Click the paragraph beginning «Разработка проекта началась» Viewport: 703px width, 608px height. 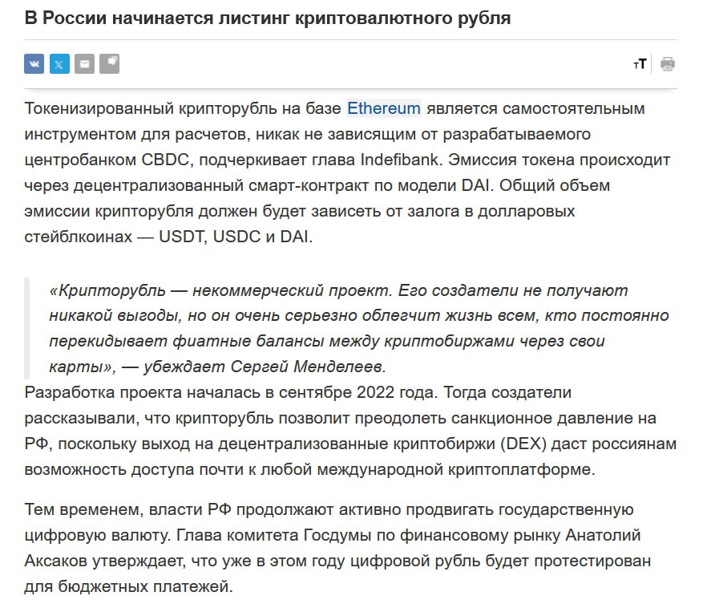point(350,431)
